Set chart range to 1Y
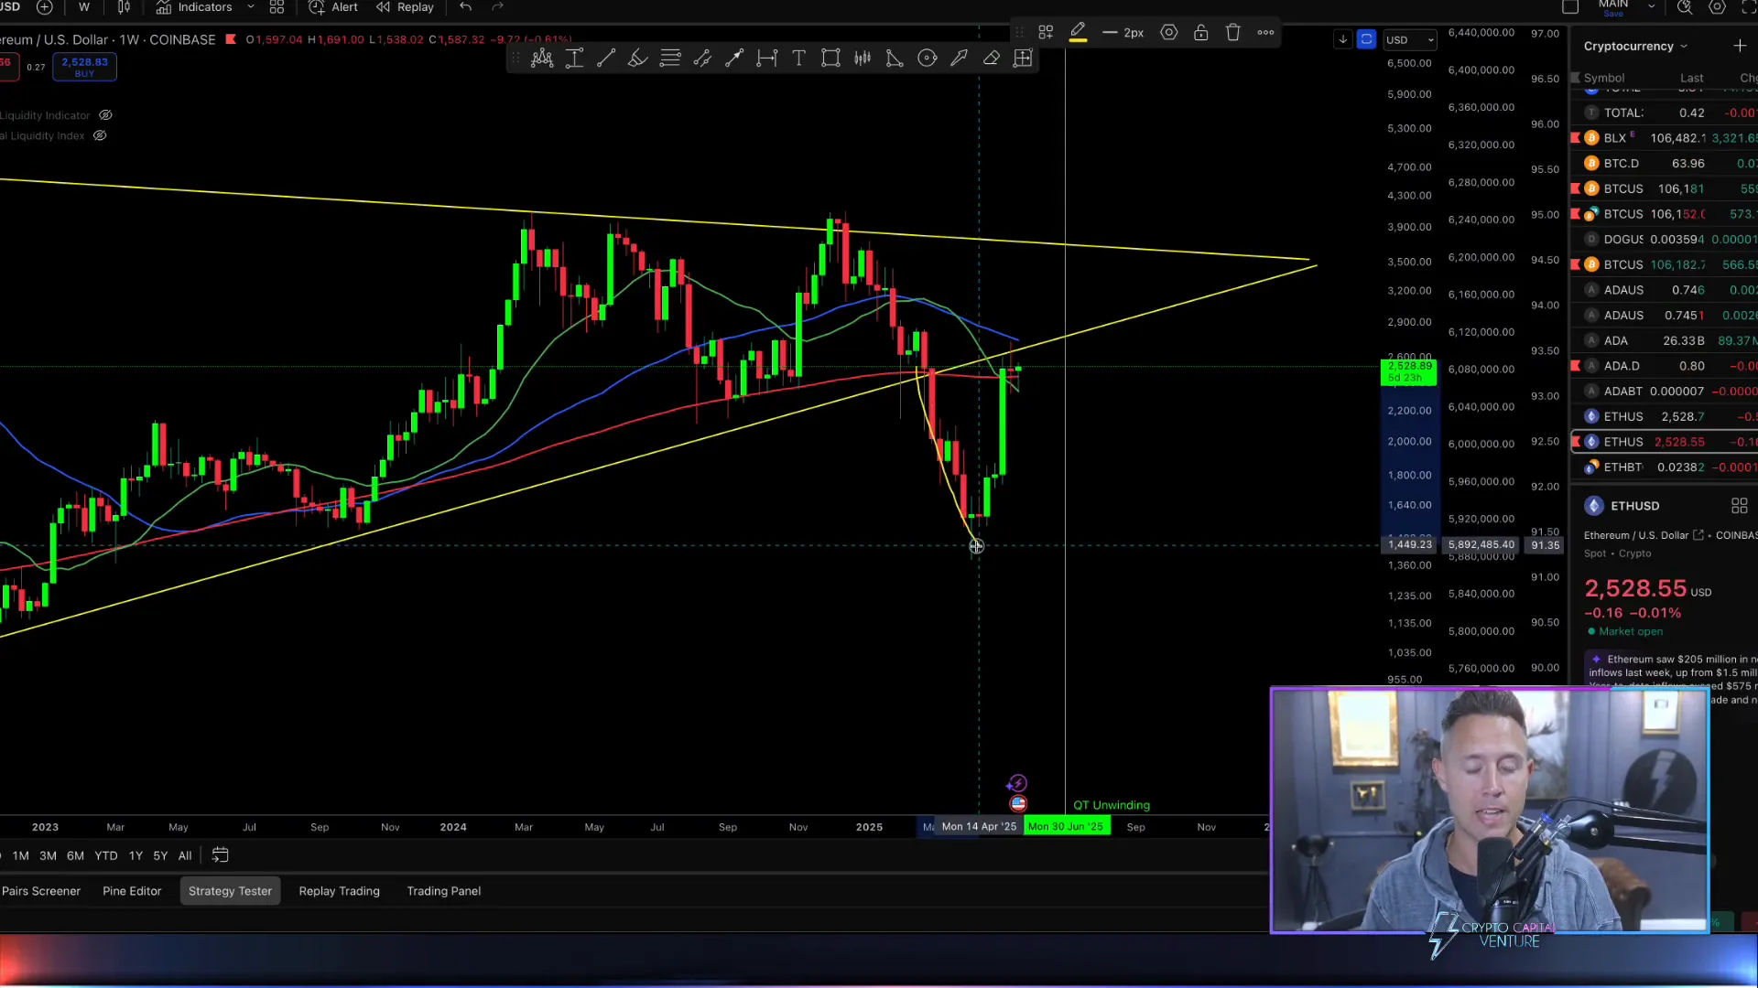Screen dimensions: 1758x988 point(136,855)
